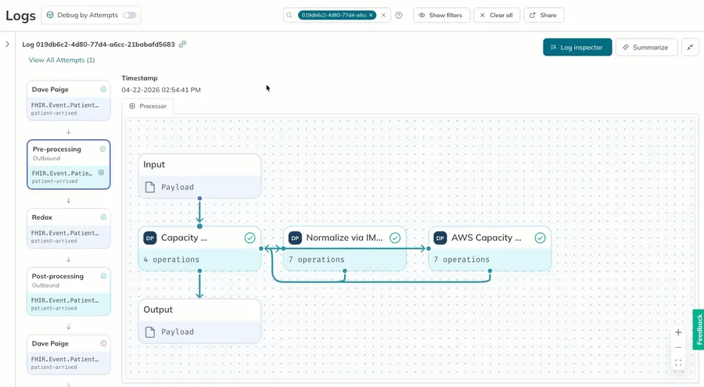This screenshot has height=387, width=704.
Task: Click the Normalize node green check icon
Action: pos(395,238)
